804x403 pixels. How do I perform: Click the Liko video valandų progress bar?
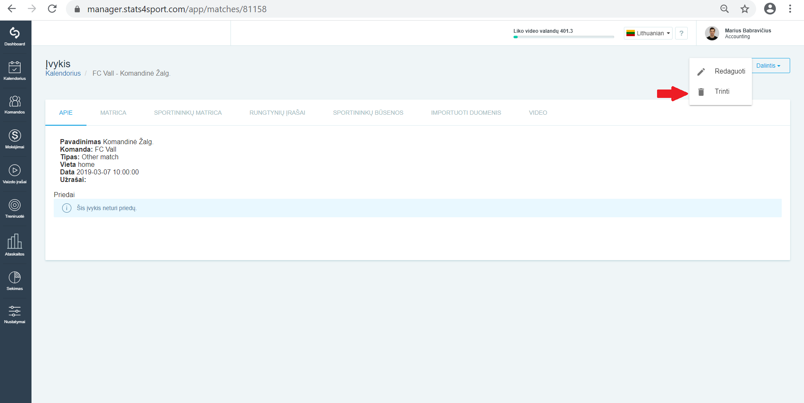click(563, 37)
